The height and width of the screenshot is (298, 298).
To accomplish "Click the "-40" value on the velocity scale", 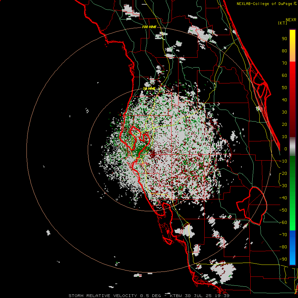I will coord(283,198).
